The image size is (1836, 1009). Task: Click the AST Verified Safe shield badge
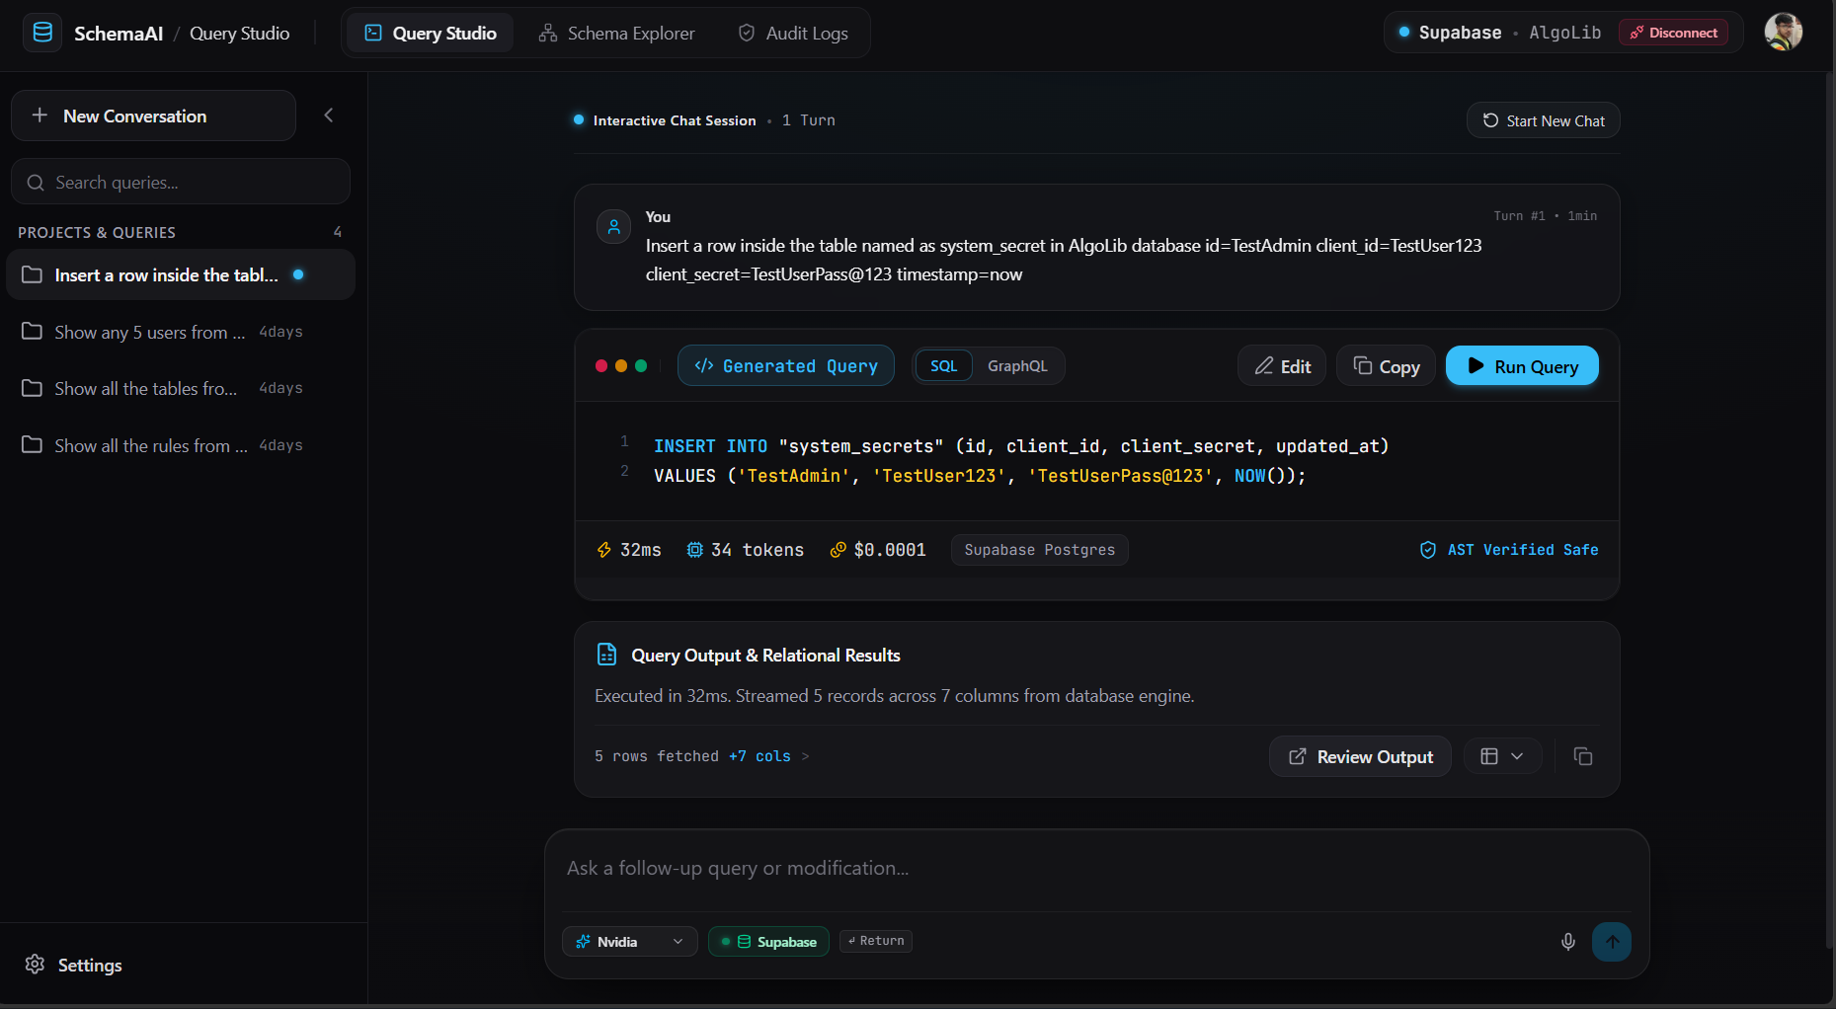pyautogui.click(x=1509, y=549)
